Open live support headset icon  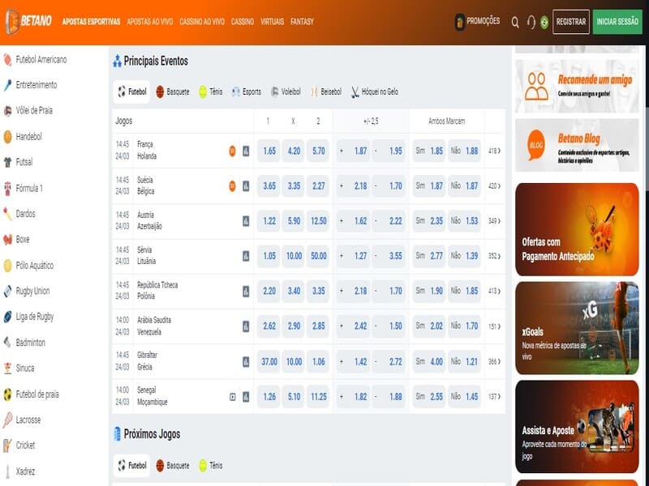531,23
